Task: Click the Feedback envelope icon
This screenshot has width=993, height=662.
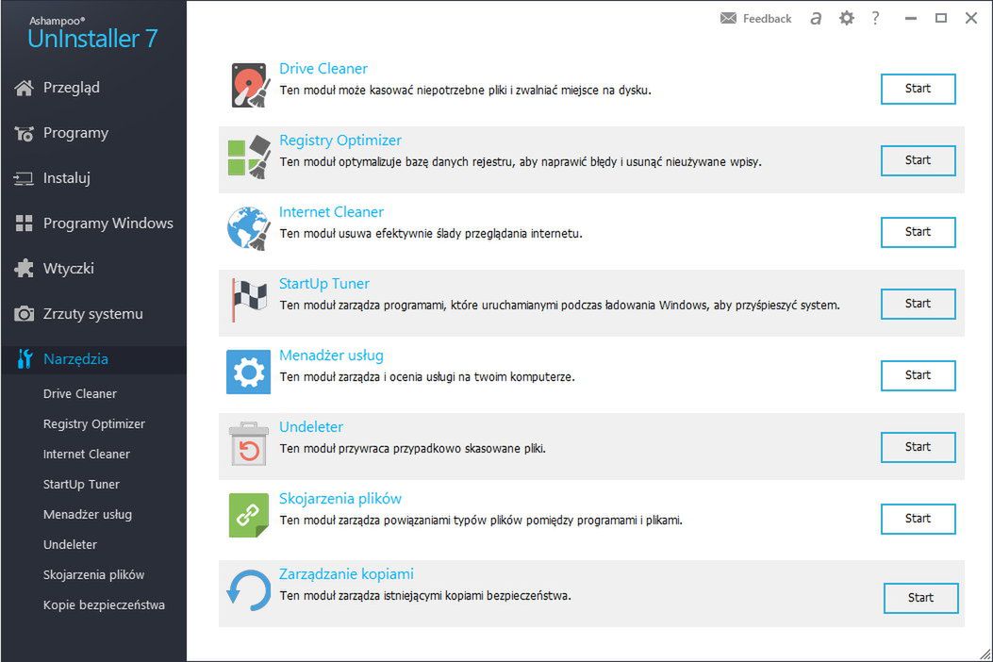Action: [x=728, y=18]
